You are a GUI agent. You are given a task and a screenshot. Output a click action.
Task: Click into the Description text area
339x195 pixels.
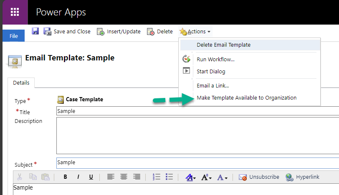pos(197,135)
